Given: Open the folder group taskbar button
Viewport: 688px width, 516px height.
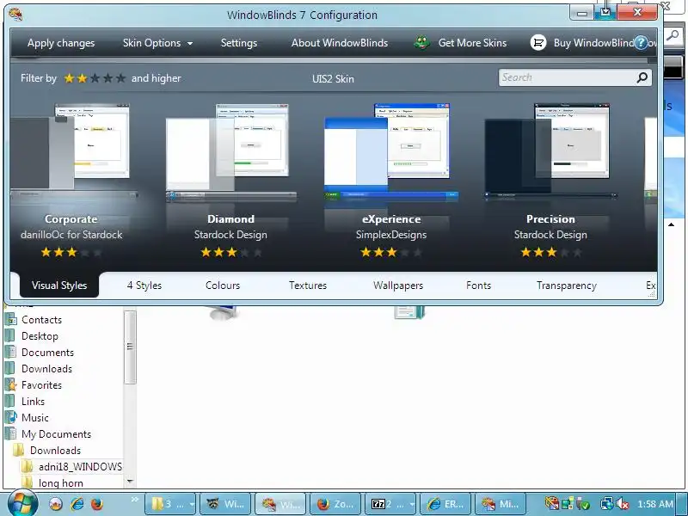Looking at the screenshot, I should 171,504.
